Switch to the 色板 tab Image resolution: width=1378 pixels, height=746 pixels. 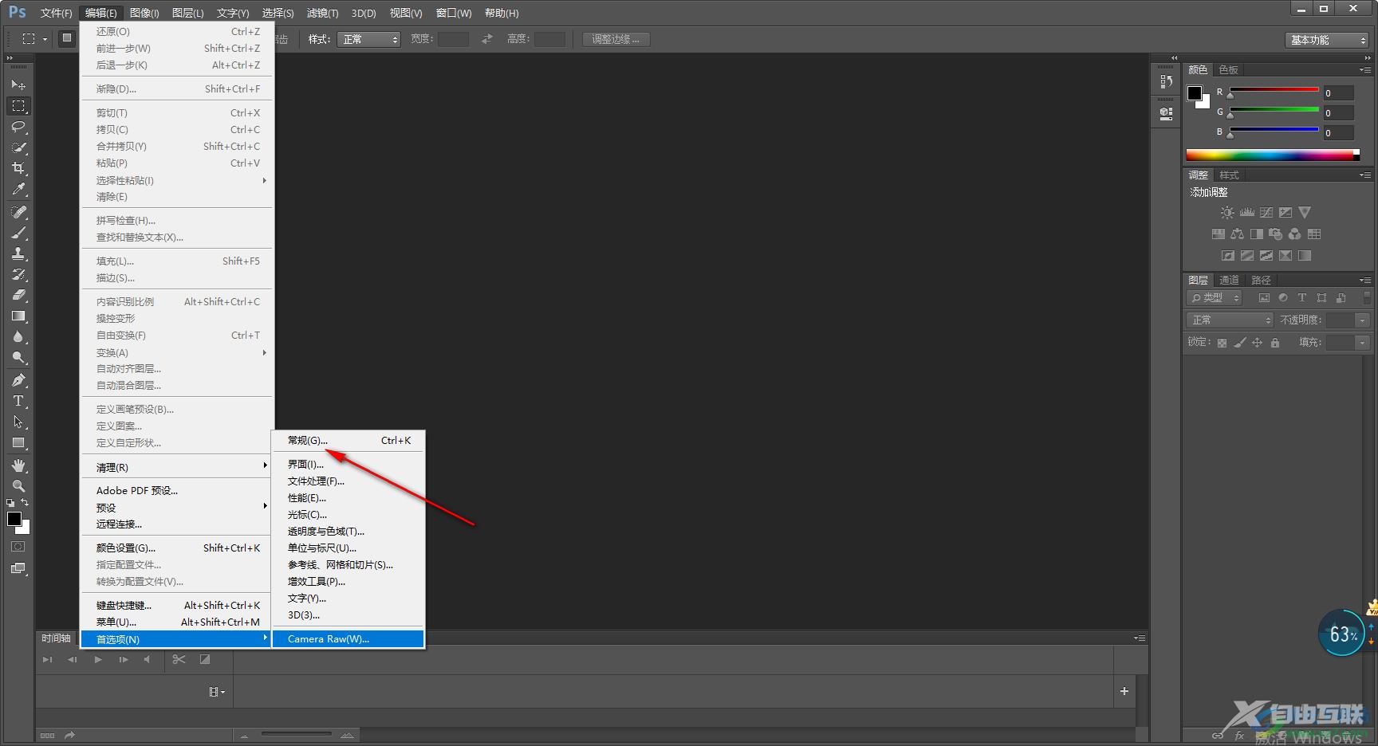[1228, 69]
